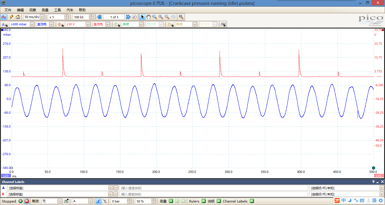Open the buffer navigator compass icon
The height and width of the screenshot is (205, 385).
coord(134,17)
